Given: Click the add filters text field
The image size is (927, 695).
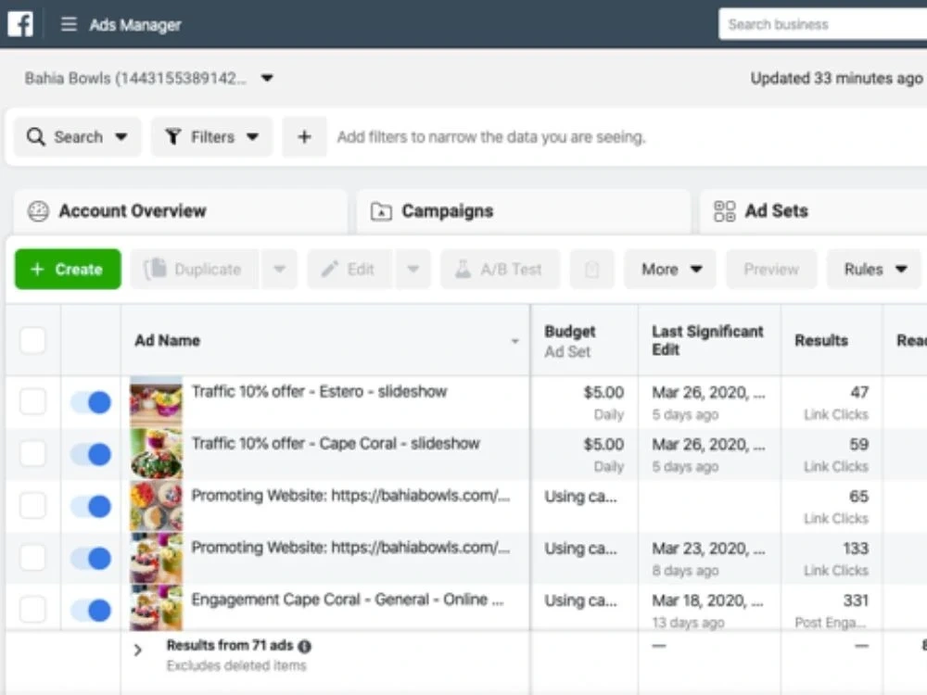Looking at the screenshot, I should (490, 137).
